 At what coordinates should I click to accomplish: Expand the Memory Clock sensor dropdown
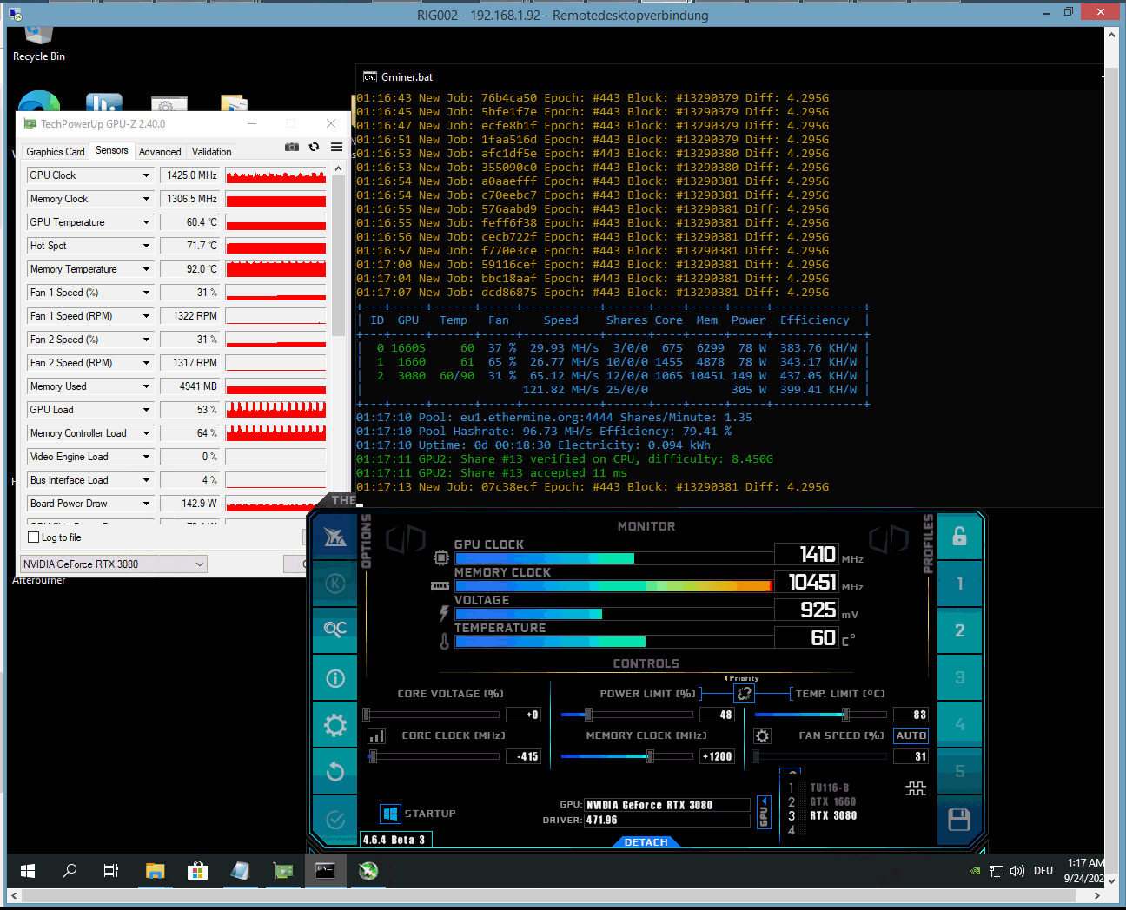tap(146, 199)
